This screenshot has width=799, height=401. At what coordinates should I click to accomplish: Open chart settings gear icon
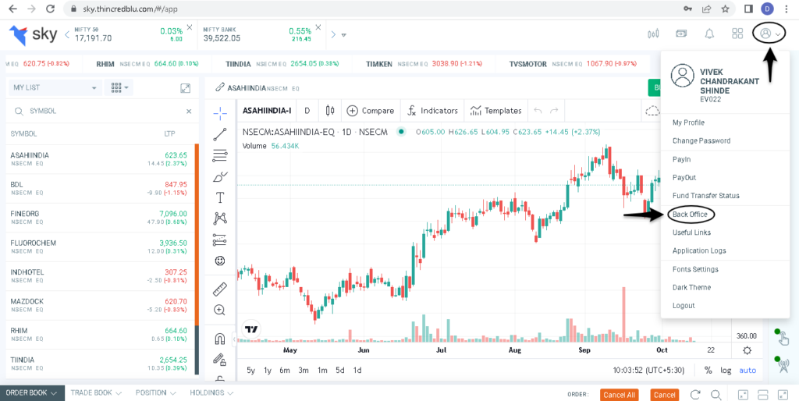tap(747, 350)
